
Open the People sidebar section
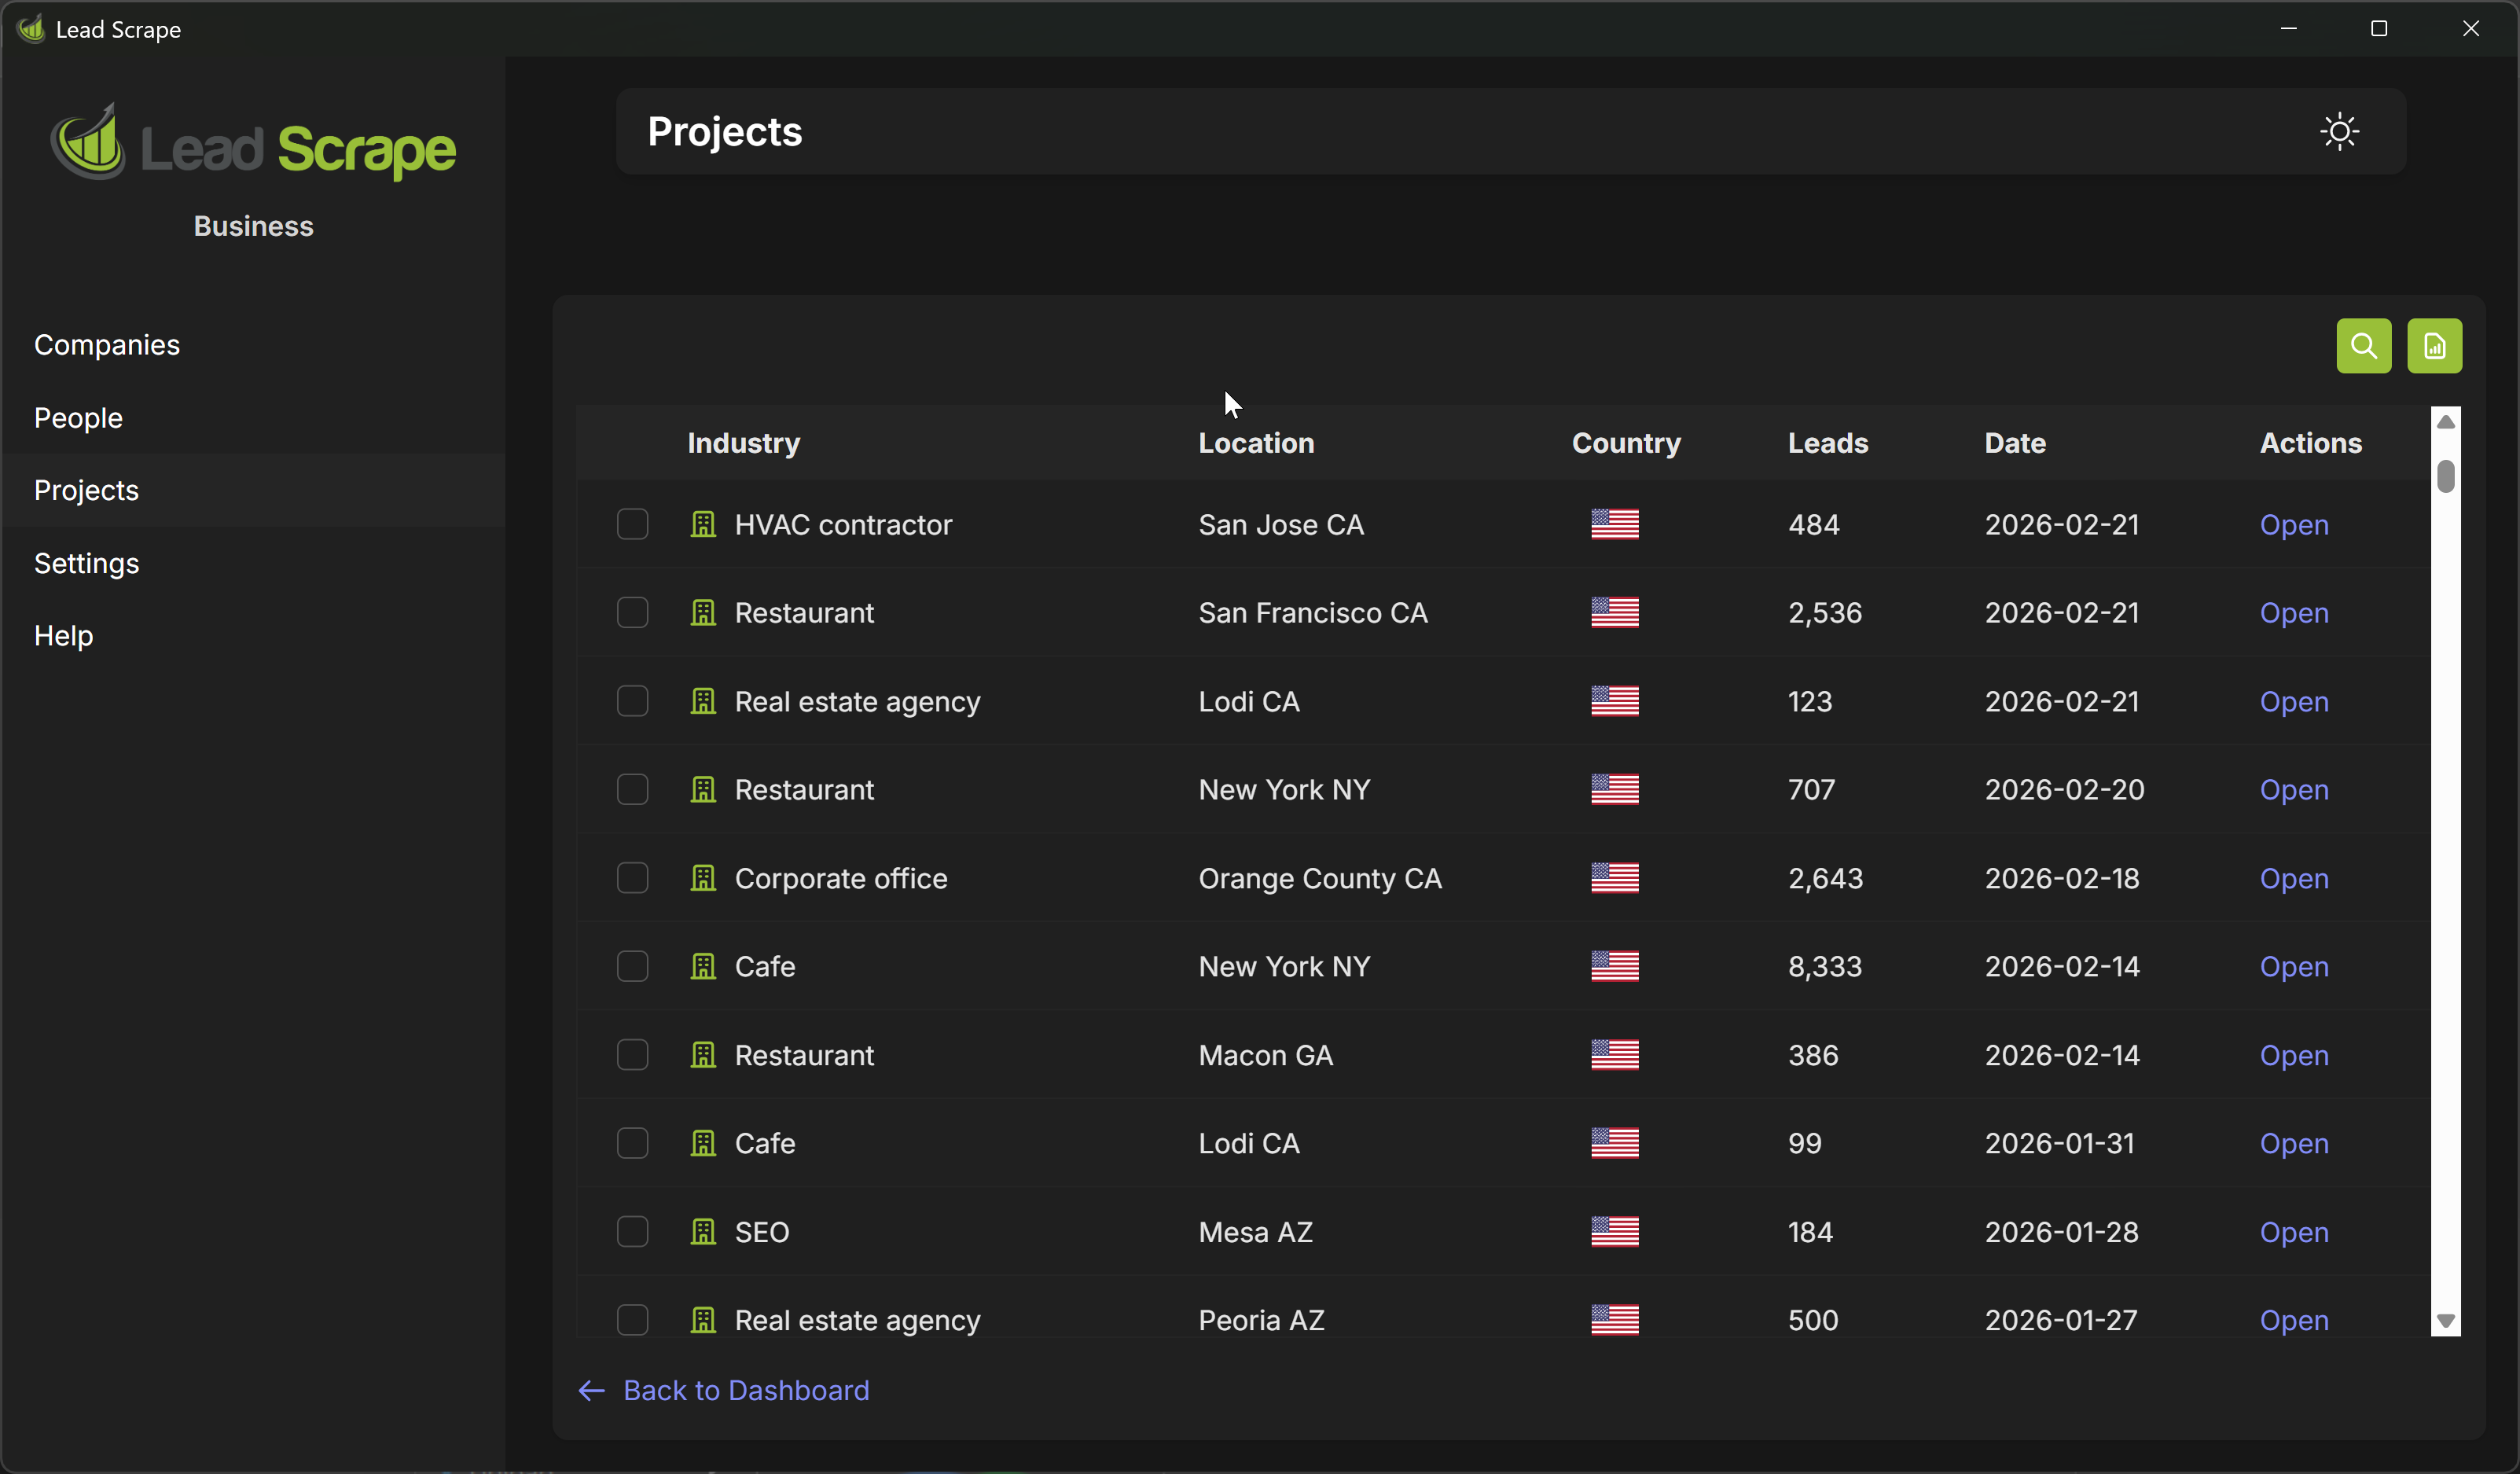pos(78,418)
